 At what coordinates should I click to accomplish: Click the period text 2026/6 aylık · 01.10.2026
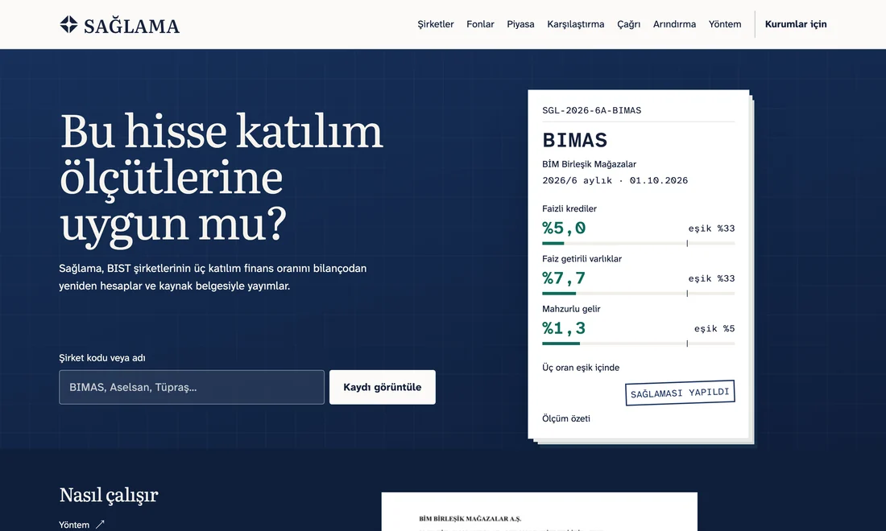tap(615, 180)
